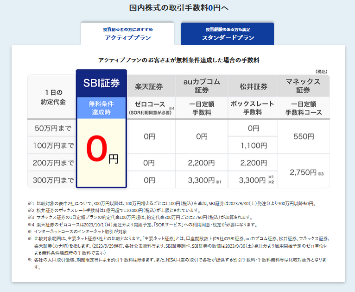
Task: Click the 国内株式の取引手数料0円へ heading
Action: [177, 8]
